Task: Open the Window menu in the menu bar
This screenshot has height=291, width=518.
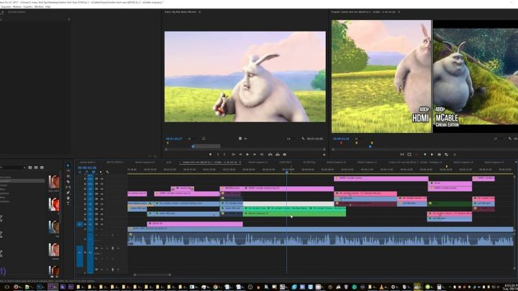Action: point(39,6)
